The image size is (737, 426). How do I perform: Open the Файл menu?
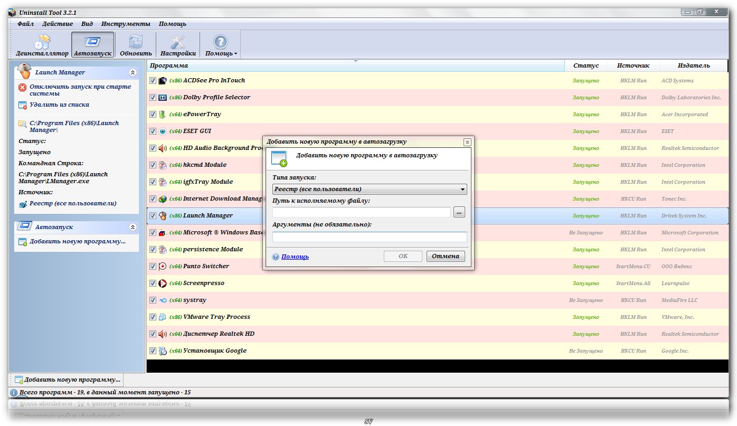pos(25,24)
